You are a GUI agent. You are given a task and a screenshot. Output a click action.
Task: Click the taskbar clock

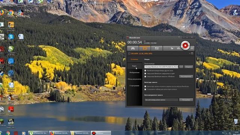[x=237, y=133]
